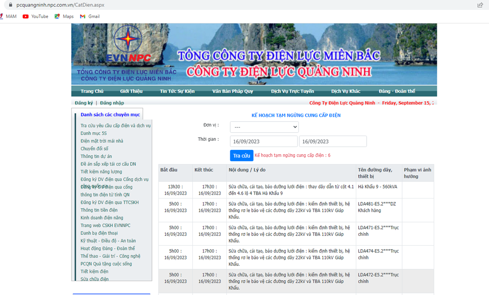Click the Đăng ký link
Image resolution: width=489 pixels, height=295 pixels.
pos(84,103)
